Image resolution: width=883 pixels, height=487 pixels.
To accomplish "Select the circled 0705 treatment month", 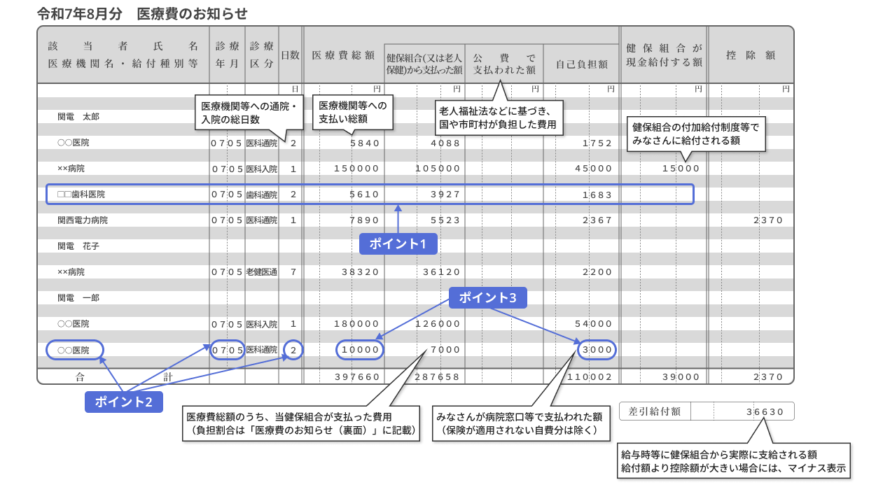I will tap(228, 350).
